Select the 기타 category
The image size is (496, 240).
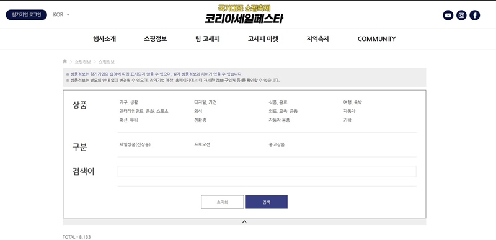(x=347, y=120)
